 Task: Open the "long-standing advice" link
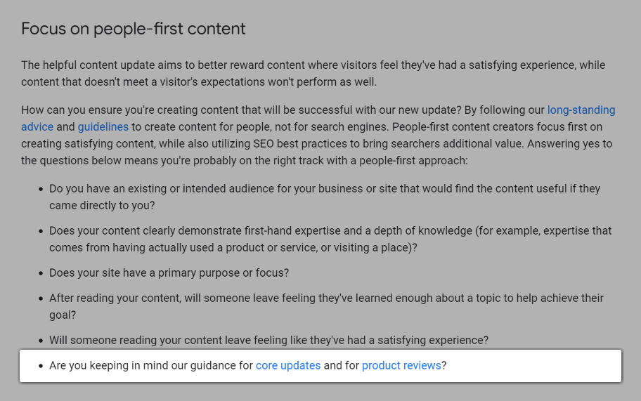click(x=581, y=110)
